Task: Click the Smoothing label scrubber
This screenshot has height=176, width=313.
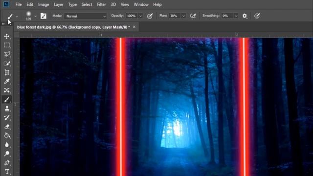Action: [211, 16]
